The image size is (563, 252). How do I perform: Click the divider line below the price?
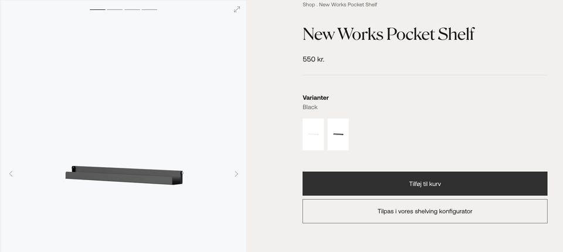[425, 75]
